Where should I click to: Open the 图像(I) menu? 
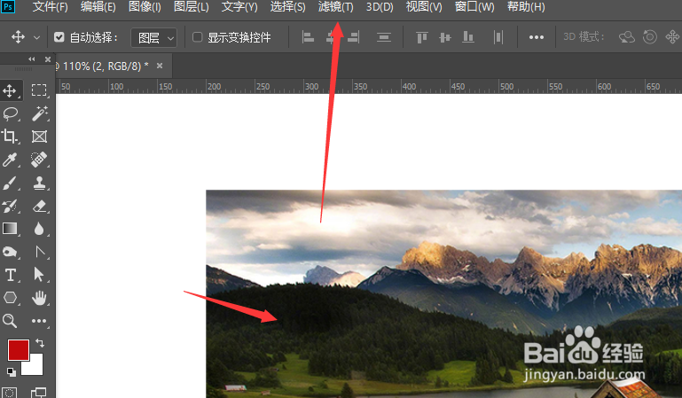[145, 7]
